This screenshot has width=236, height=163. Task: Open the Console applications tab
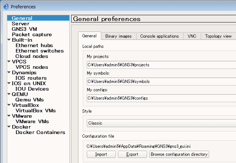click(159, 36)
